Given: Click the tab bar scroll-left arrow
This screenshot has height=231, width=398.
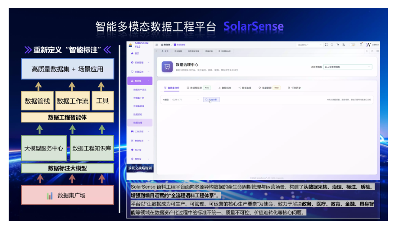Looking at the screenshot, I should click(x=156, y=51).
